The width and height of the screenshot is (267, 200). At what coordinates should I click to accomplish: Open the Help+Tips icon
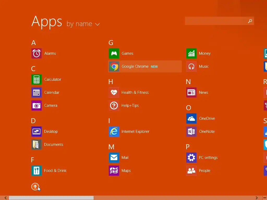pyautogui.click(x=114, y=105)
